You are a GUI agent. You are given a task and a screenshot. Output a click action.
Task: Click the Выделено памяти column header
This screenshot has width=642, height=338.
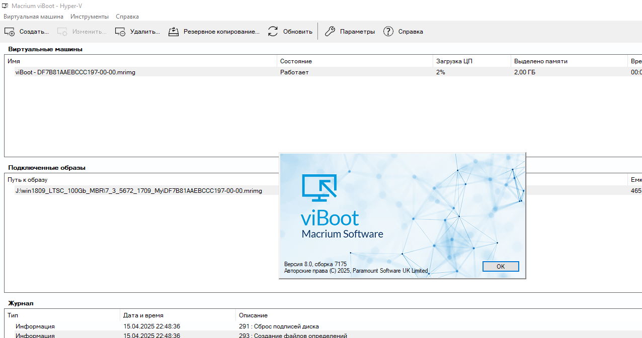[x=569, y=61]
